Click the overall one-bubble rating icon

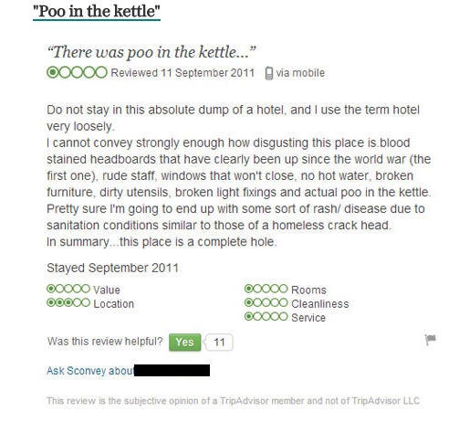click(x=77, y=72)
